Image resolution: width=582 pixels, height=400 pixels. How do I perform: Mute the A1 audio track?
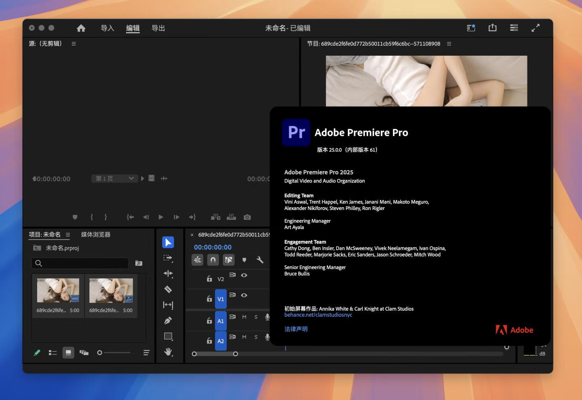tap(244, 317)
